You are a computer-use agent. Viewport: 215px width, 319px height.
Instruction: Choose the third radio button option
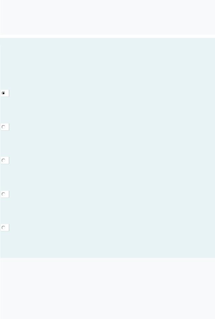3,160
